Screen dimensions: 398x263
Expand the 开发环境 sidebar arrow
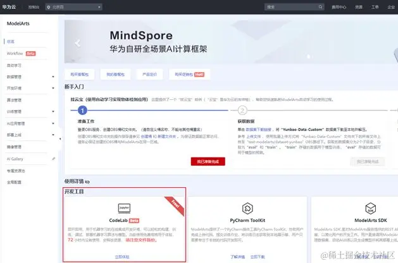pos(53,88)
